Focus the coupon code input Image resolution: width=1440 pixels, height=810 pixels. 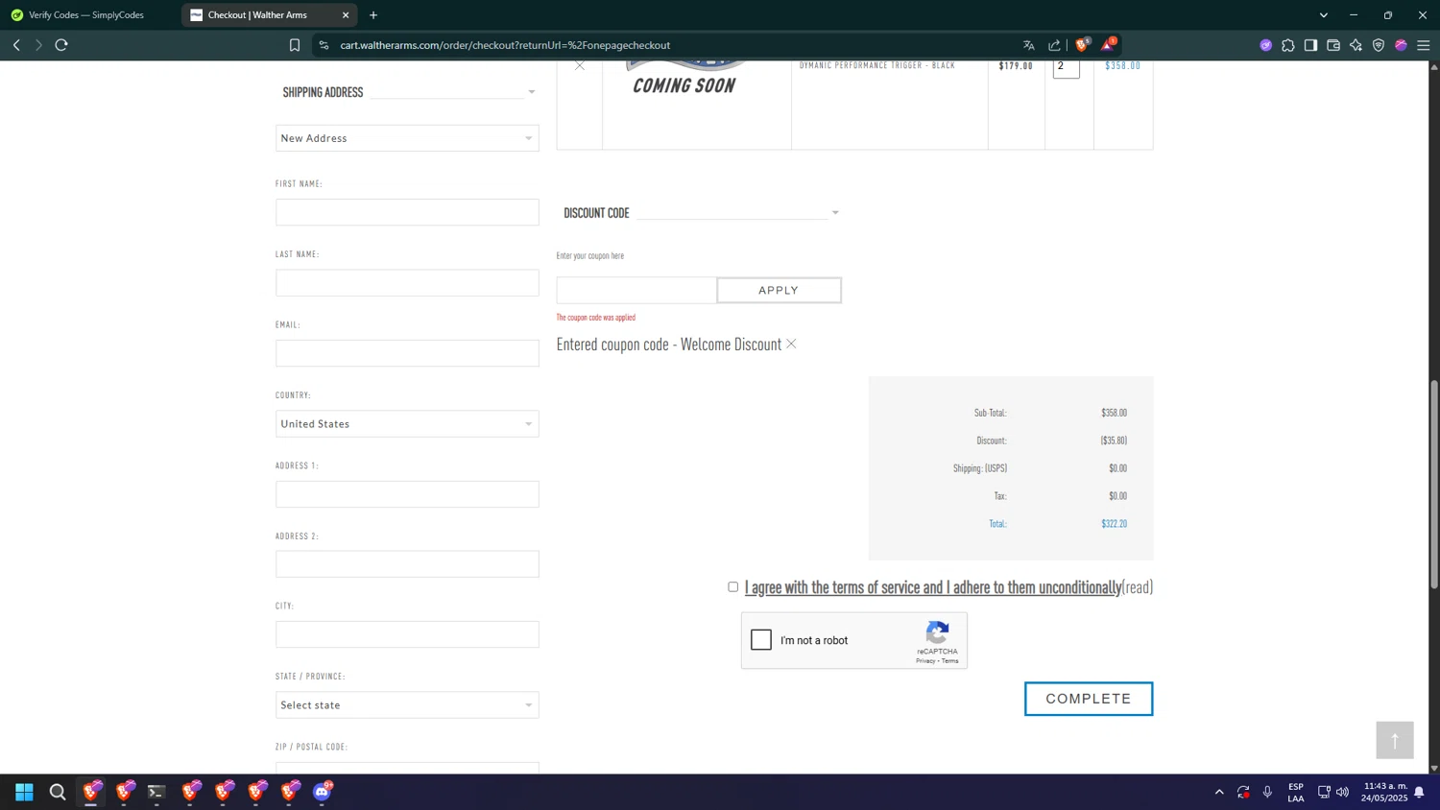pos(636,290)
